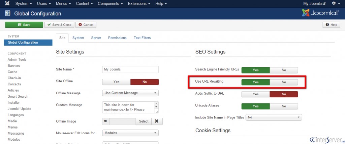The height and width of the screenshot is (144, 345).
Task: Open Check-in in sidebar
Action: point(14,78)
